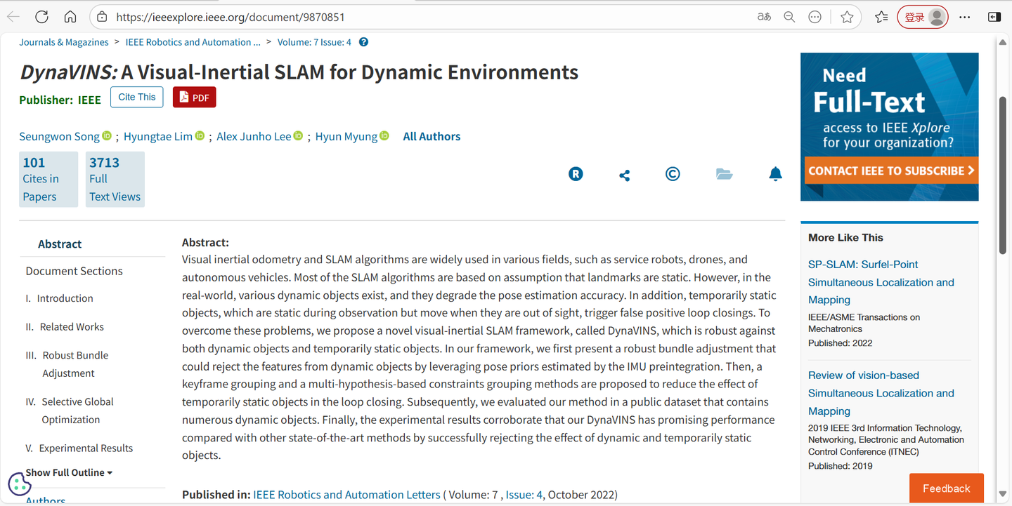This screenshot has width=1012, height=506.
Task: Open the Authors section link in sidebar
Action: tap(46, 500)
